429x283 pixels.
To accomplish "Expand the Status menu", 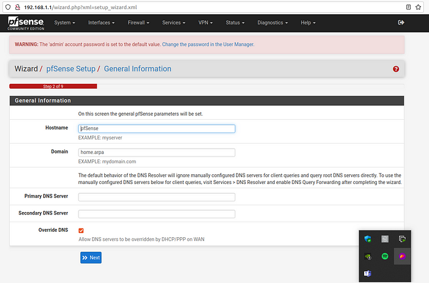I will (235, 23).
